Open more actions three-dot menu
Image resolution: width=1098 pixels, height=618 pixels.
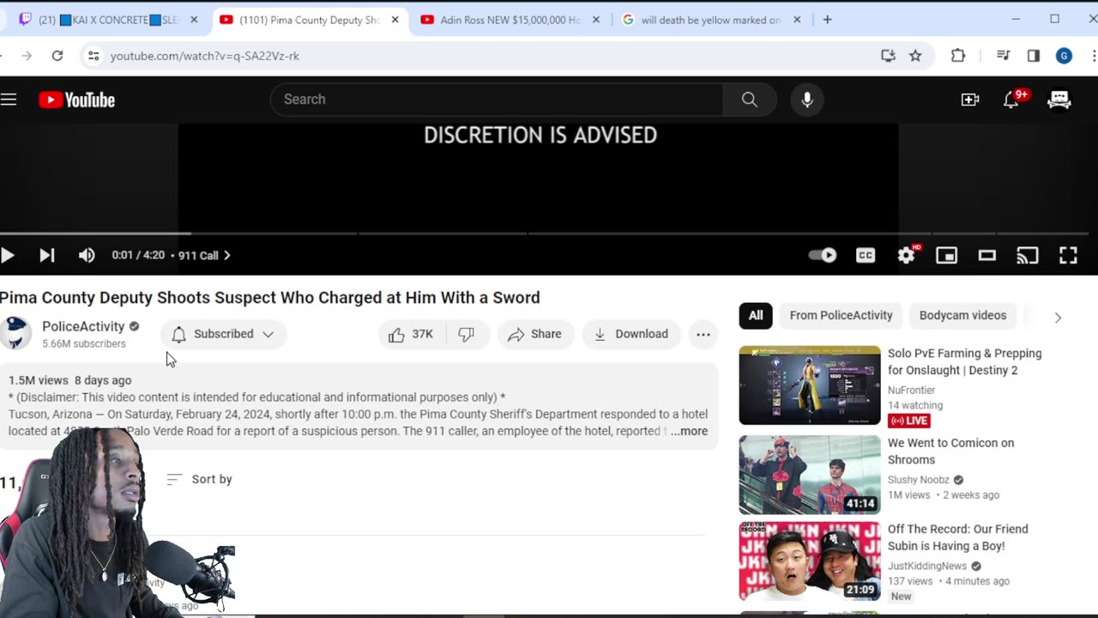coord(703,334)
